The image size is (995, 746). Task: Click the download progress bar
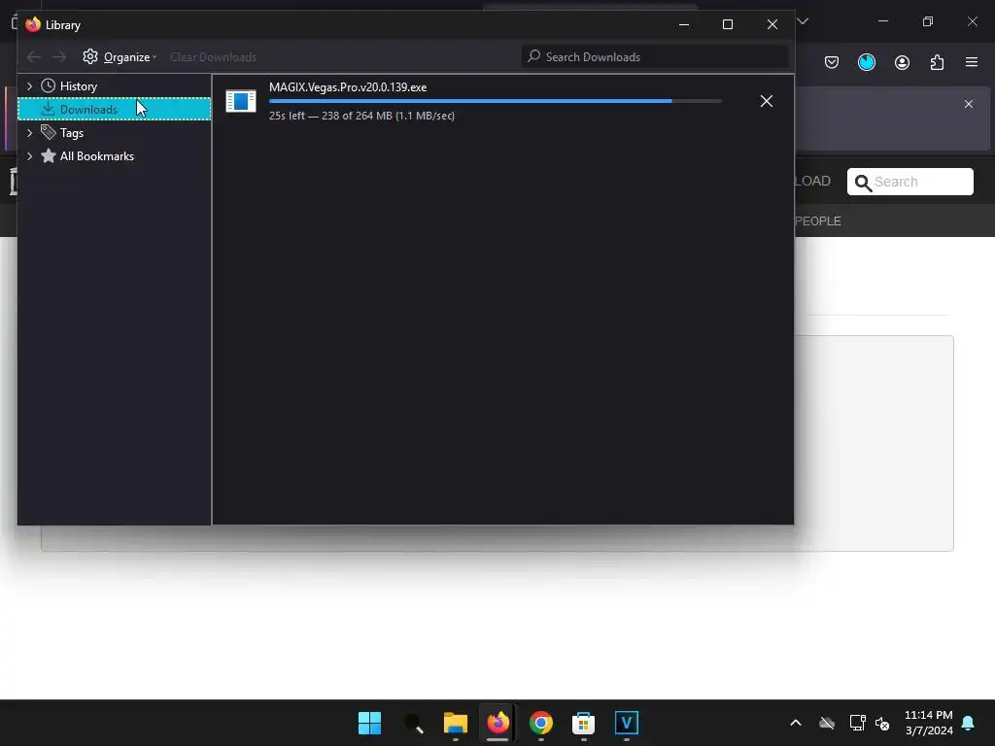495,101
